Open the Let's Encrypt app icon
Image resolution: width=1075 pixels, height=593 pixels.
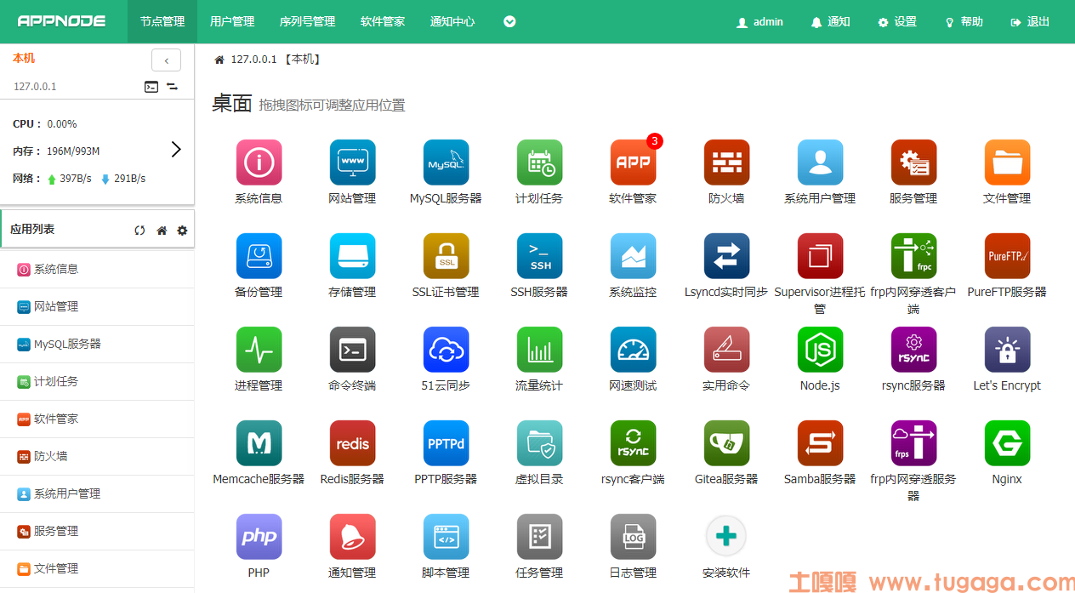[x=1007, y=350]
